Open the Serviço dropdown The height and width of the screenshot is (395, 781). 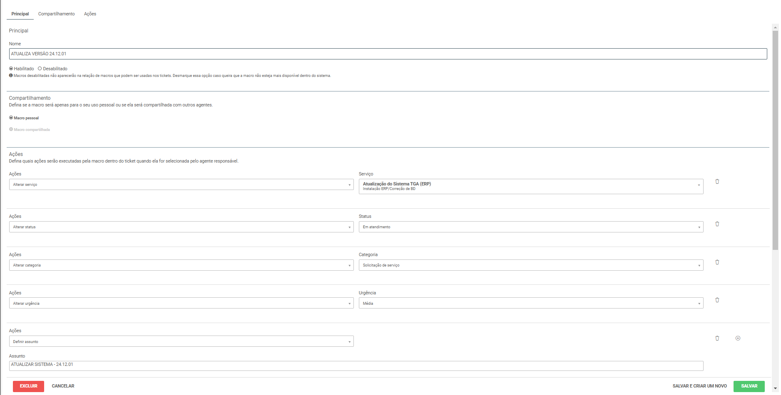click(531, 186)
